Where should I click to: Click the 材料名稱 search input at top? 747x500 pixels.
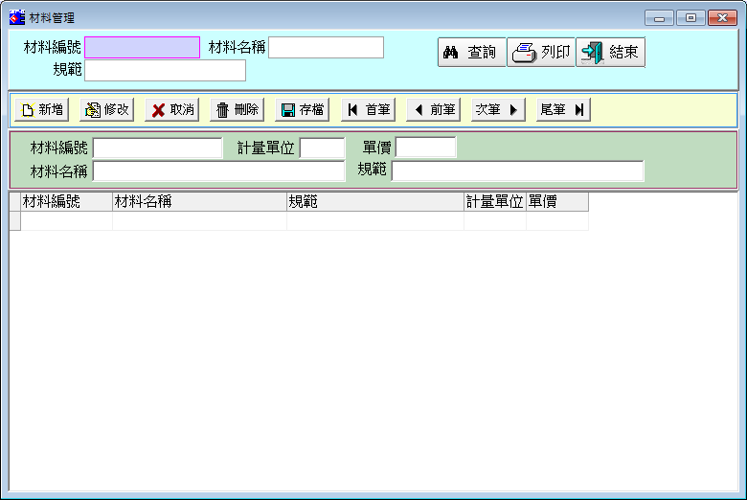pos(326,47)
